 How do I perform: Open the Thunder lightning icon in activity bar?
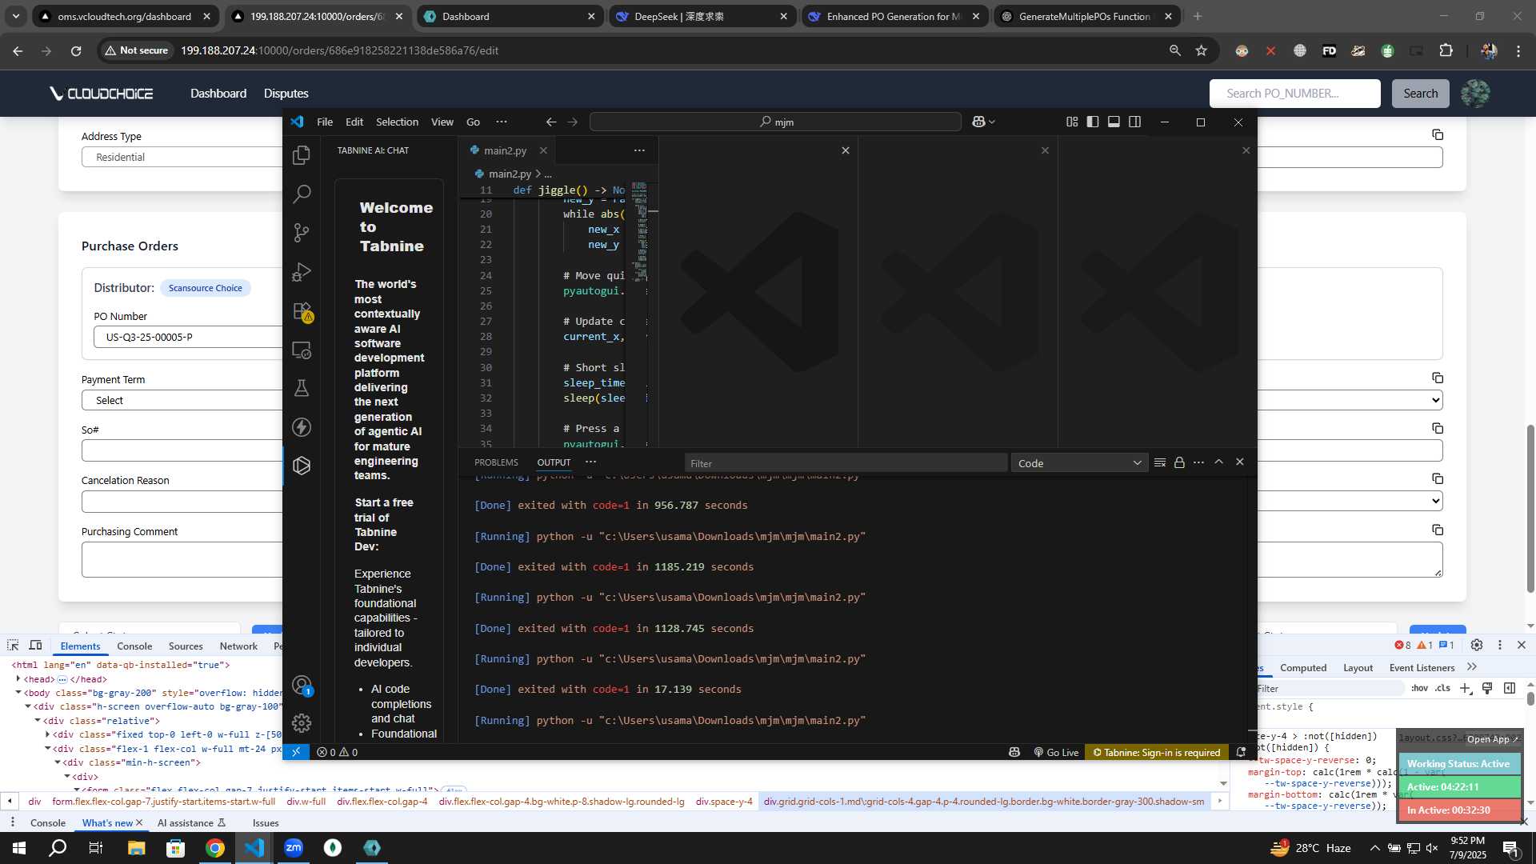click(x=302, y=427)
